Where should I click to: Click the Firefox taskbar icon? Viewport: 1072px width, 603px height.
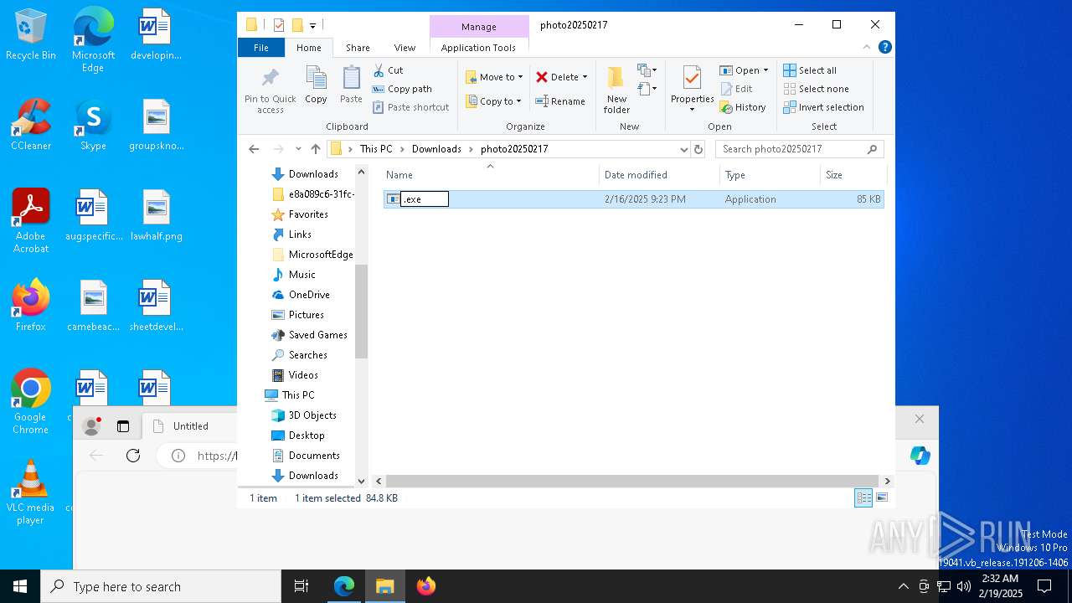click(x=425, y=586)
